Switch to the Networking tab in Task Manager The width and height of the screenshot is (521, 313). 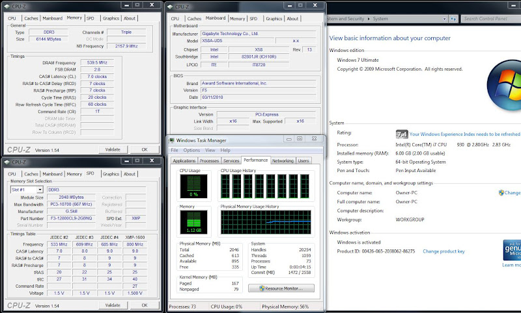282,160
